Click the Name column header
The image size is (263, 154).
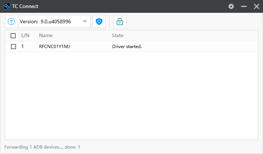click(46, 36)
